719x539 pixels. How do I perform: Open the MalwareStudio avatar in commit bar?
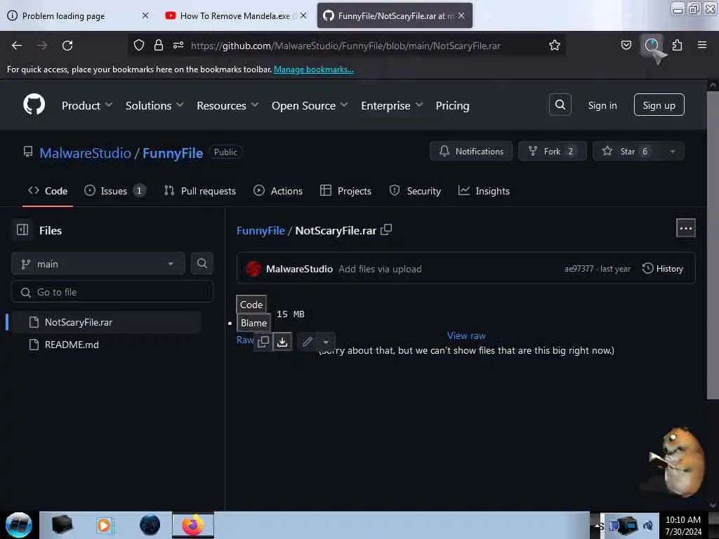click(x=253, y=269)
